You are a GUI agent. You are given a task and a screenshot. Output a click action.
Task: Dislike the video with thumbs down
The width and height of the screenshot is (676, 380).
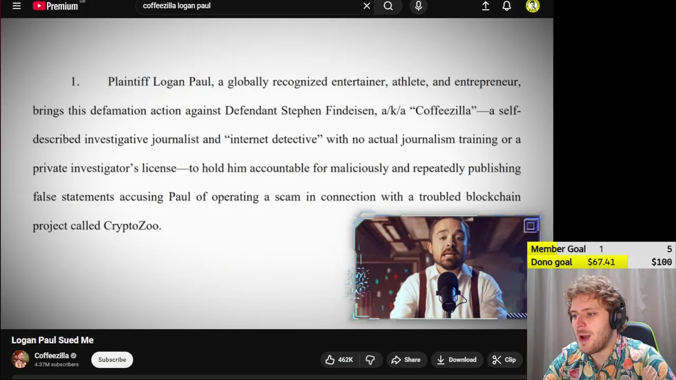tap(370, 360)
